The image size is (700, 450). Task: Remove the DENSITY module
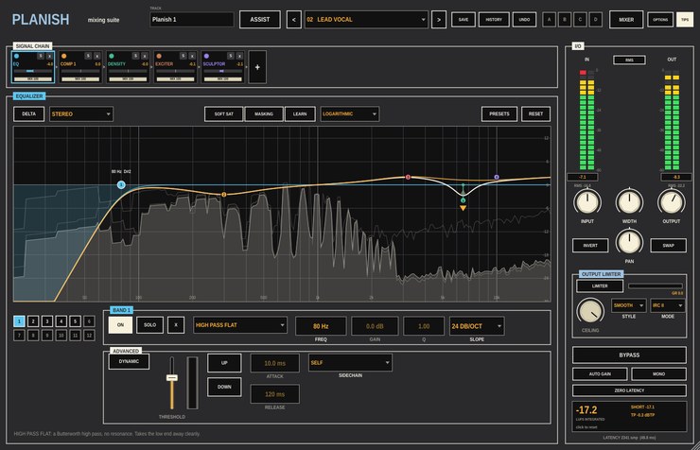tap(145, 56)
